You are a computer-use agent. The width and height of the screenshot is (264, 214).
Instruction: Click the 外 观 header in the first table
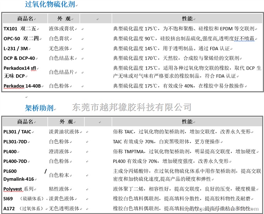[64, 18]
